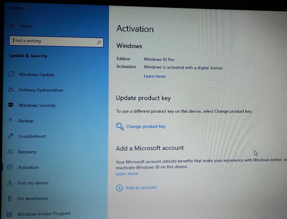
Task: Click the Backup up-arrow icon
Action: coord(10,120)
